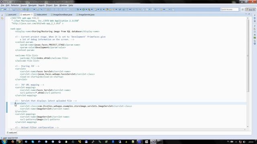This screenshot has height=144, width=257.
Task: Click the editor scroll up arrow
Action: [248, 18]
